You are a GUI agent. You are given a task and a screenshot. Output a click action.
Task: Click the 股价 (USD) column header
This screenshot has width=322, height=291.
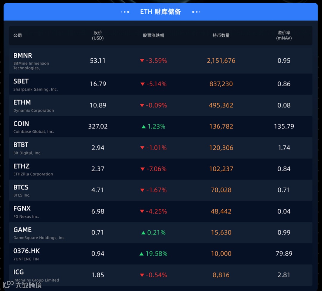point(98,35)
